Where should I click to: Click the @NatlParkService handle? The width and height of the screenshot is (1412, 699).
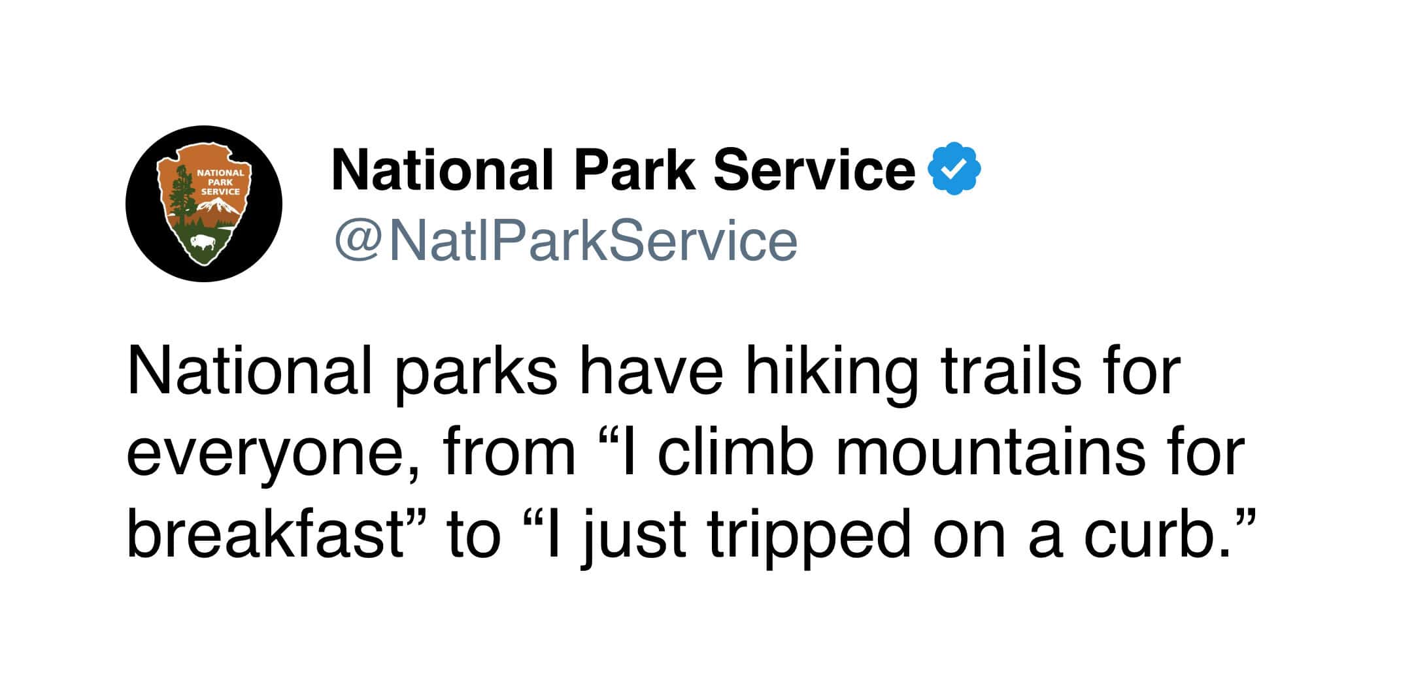pos(565,242)
